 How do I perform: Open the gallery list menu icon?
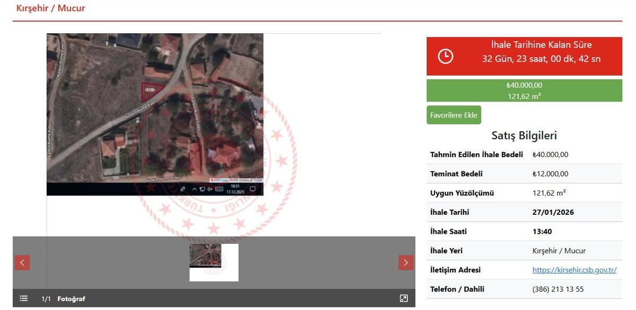point(23,299)
